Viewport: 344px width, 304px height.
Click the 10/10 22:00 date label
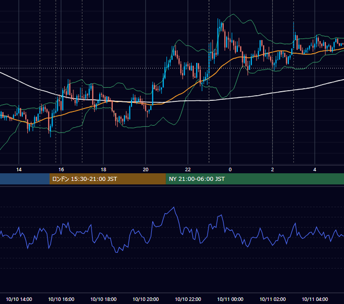188,299
